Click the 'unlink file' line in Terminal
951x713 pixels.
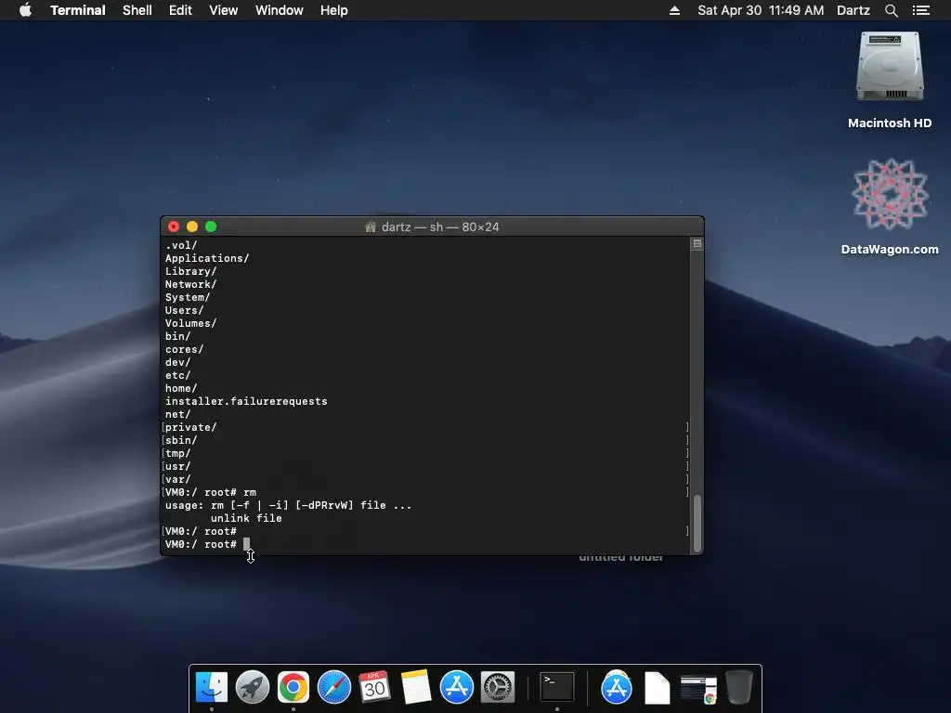tap(246, 518)
